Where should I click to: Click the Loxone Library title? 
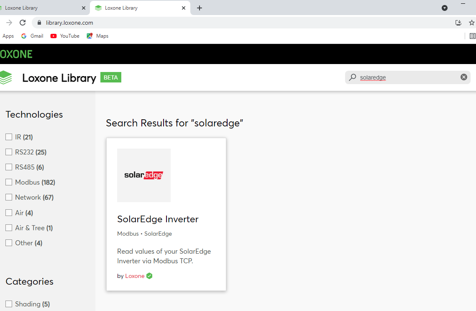coord(59,78)
